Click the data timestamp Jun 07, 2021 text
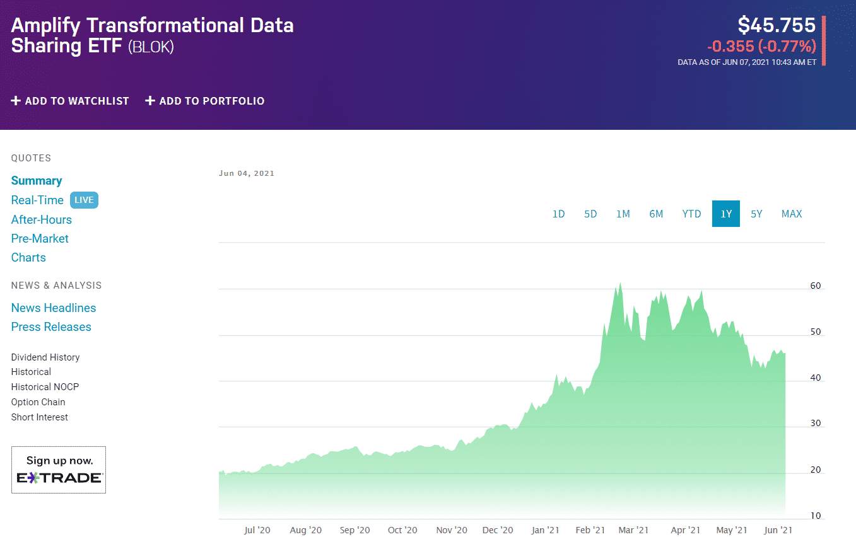The width and height of the screenshot is (856, 537). pos(747,62)
